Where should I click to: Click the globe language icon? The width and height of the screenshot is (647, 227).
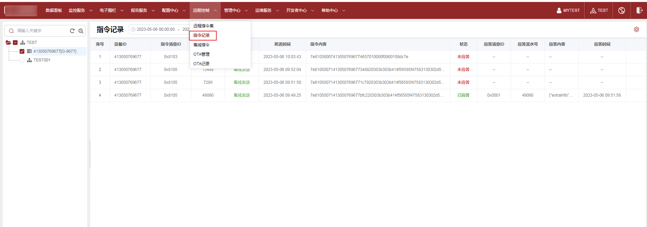point(621,10)
